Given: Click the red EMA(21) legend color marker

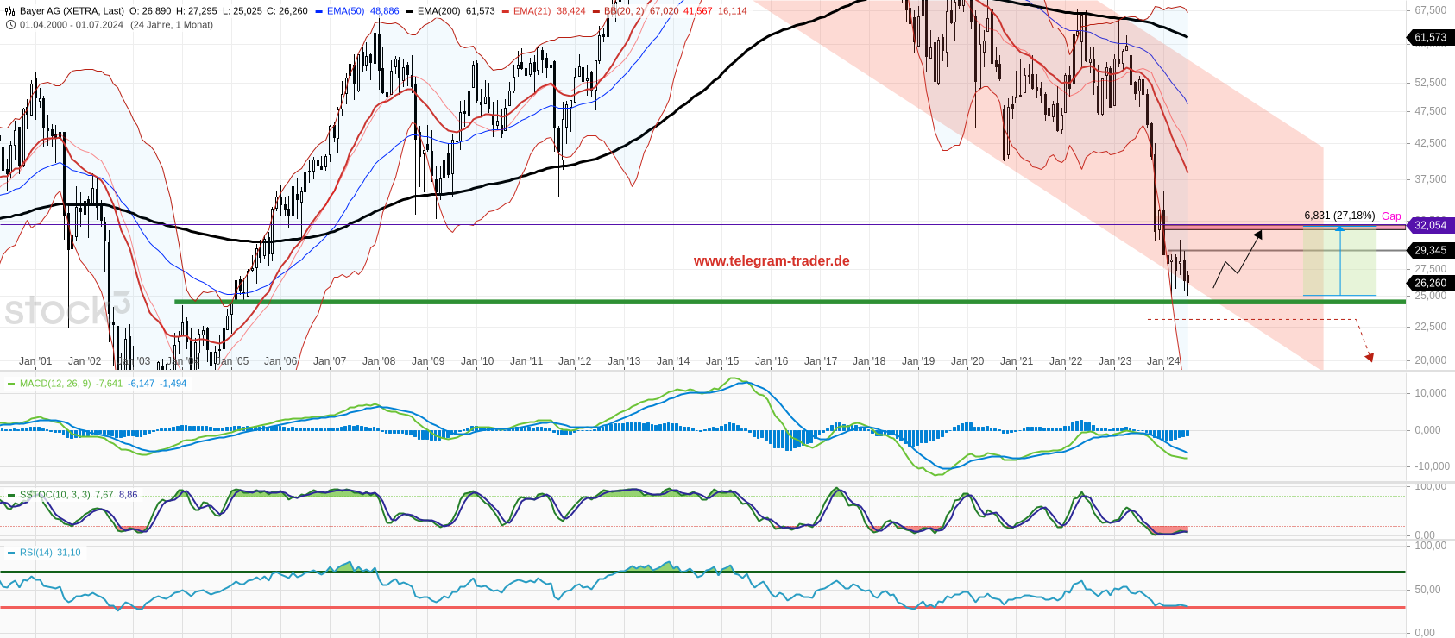Looking at the screenshot, I should click(506, 11).
